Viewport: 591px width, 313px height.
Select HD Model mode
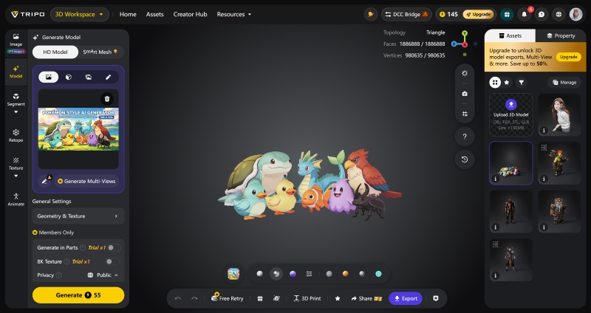pyautogui.click(x=55, y=52)
